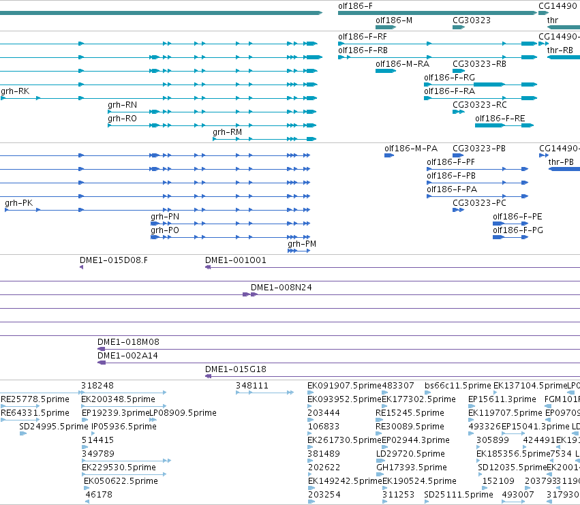580x505 pixels.
Task: Click the thr-PB protein label
Action: point(561,162)
